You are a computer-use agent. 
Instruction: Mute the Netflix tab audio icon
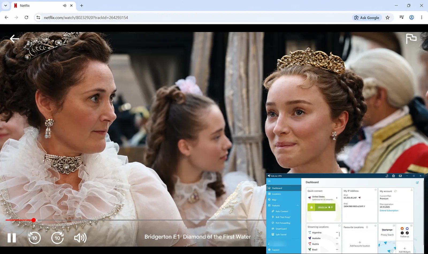pyautogui.click(x=64, y=6)
